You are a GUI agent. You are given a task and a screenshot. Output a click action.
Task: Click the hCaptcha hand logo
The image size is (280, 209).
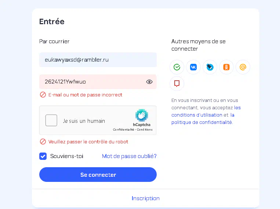[x=142, y=115]
